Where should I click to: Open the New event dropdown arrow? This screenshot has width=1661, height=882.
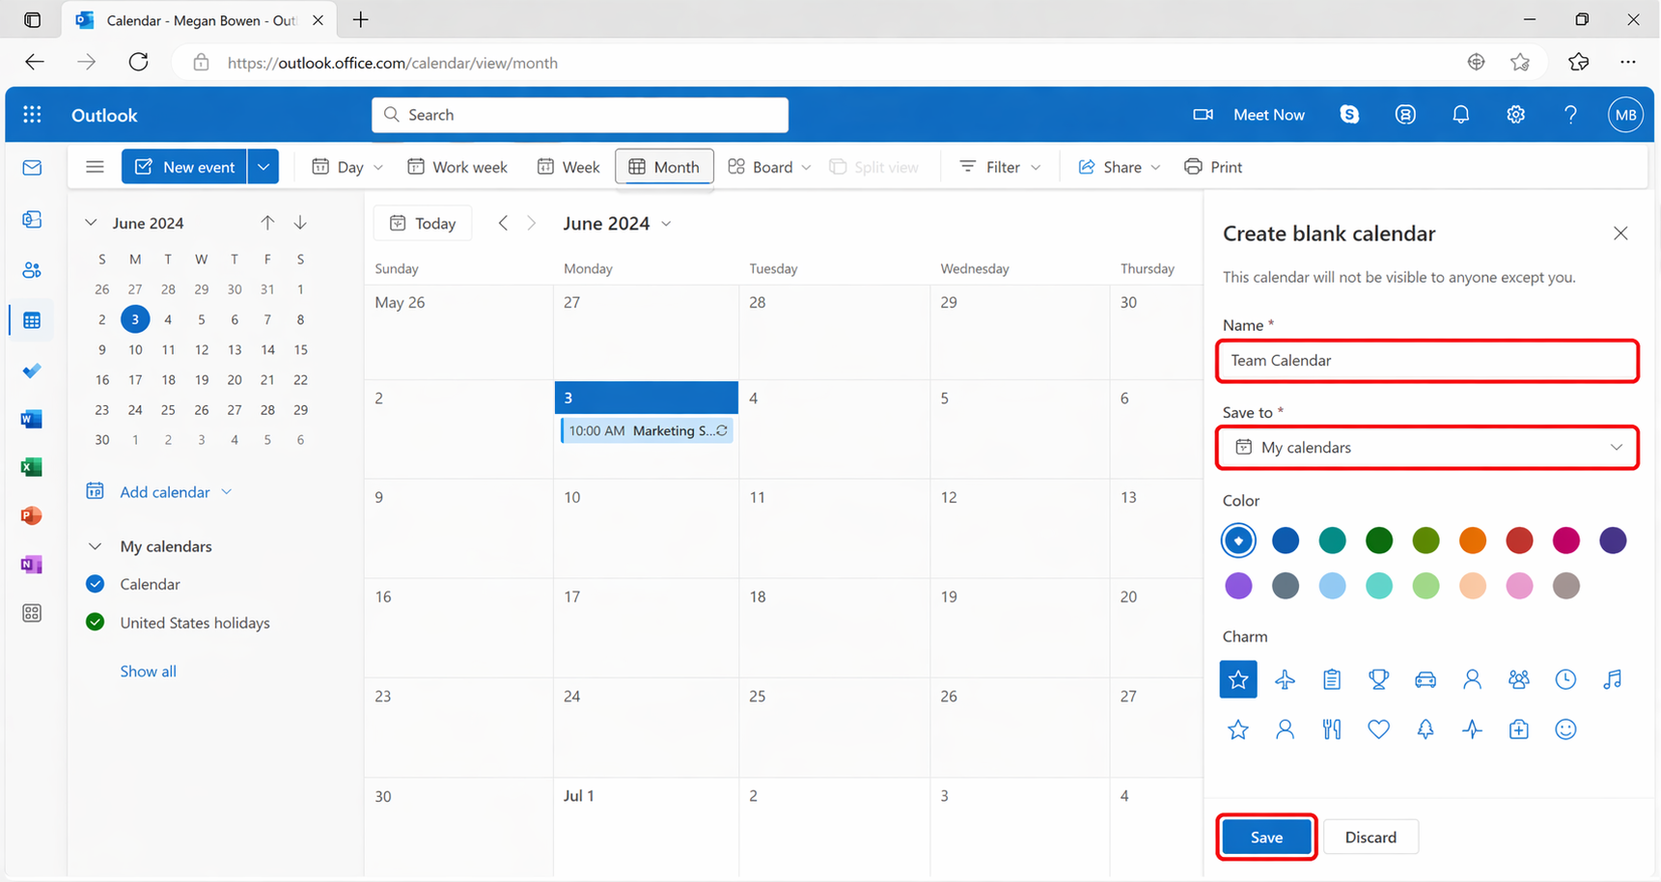263,167
